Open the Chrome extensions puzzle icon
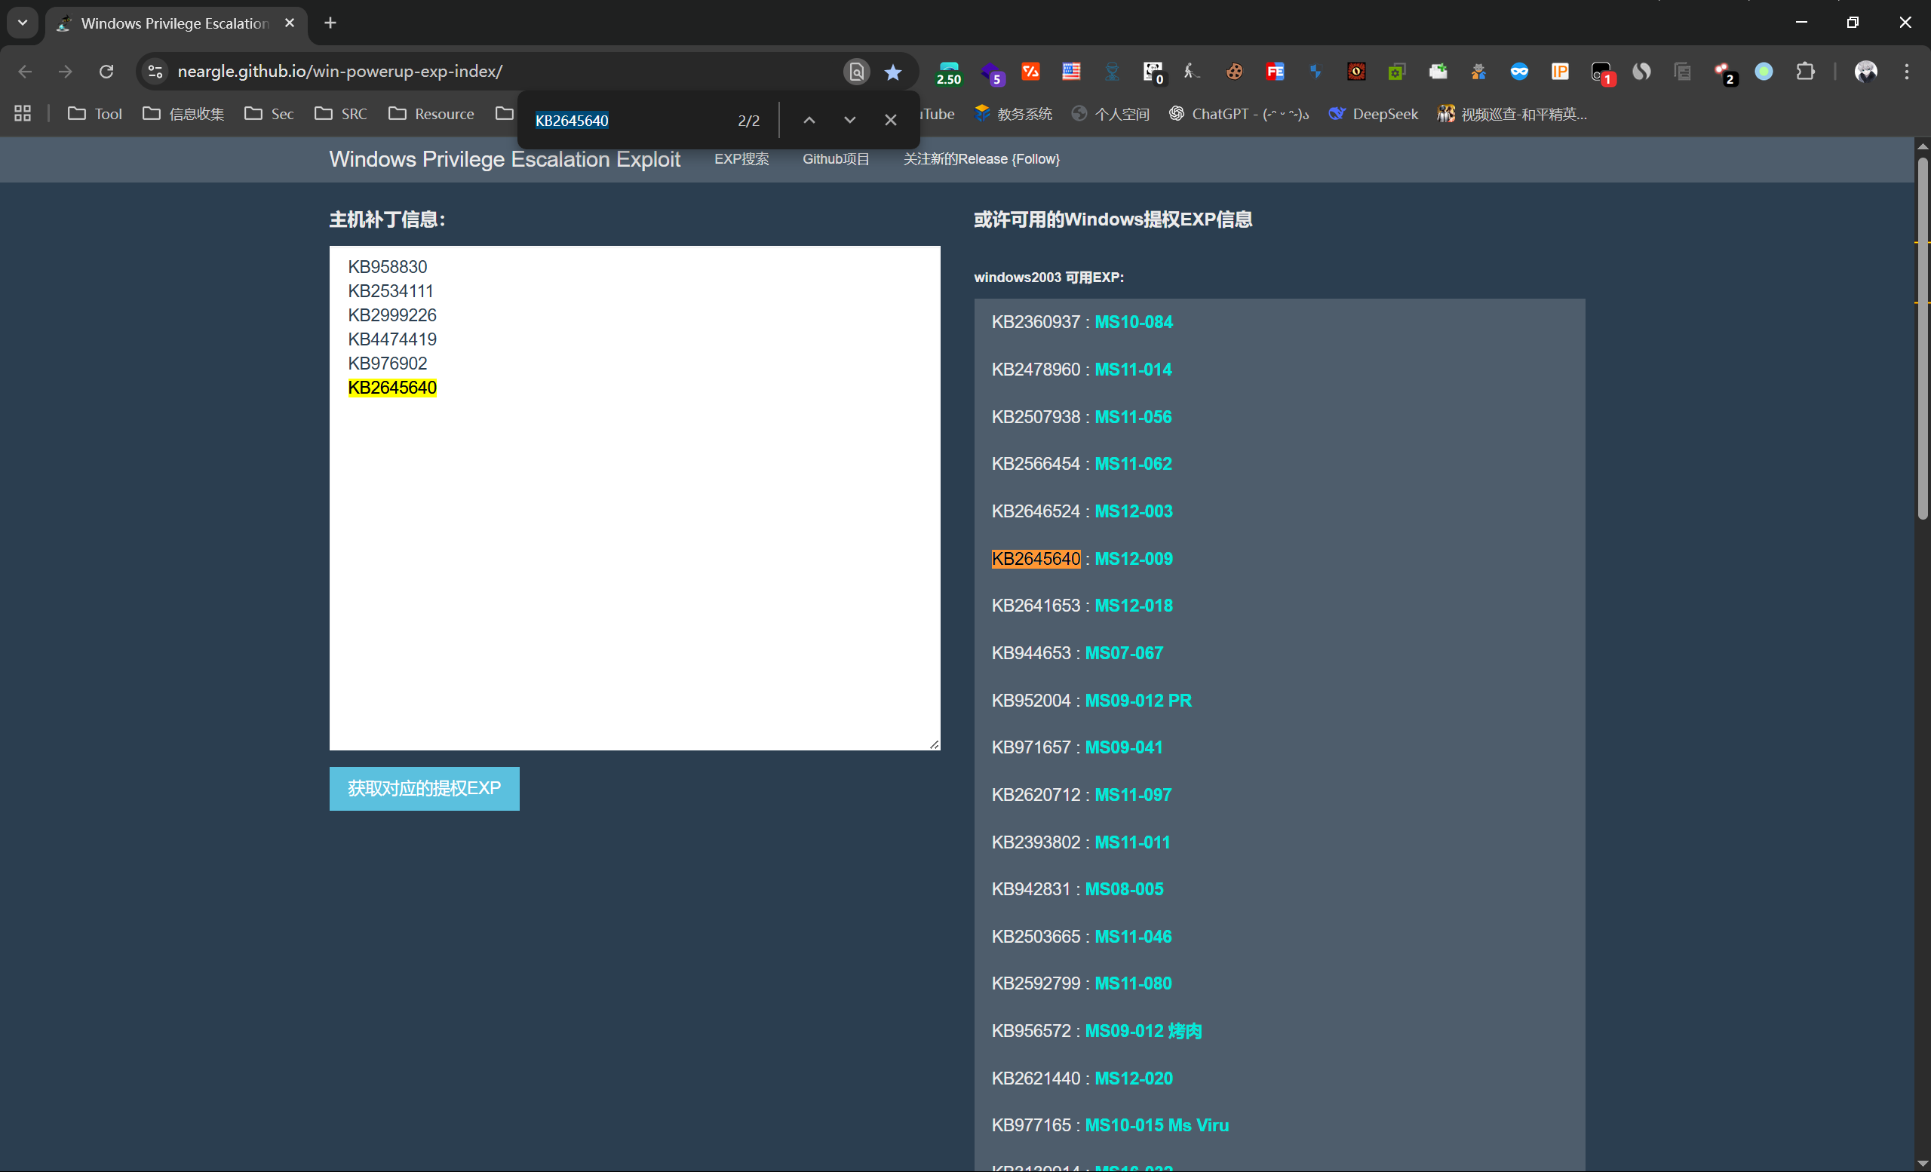Viewport: 1931px width, 1172px height. coord(1805,72)
